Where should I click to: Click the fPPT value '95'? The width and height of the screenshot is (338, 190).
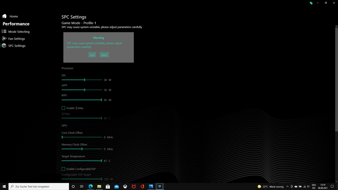pos(105,100)
